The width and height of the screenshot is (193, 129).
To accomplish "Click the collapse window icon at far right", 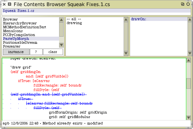I will click(x=188, y=4).
